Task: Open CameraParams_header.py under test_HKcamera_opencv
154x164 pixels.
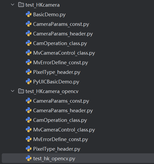Action: 63,111
